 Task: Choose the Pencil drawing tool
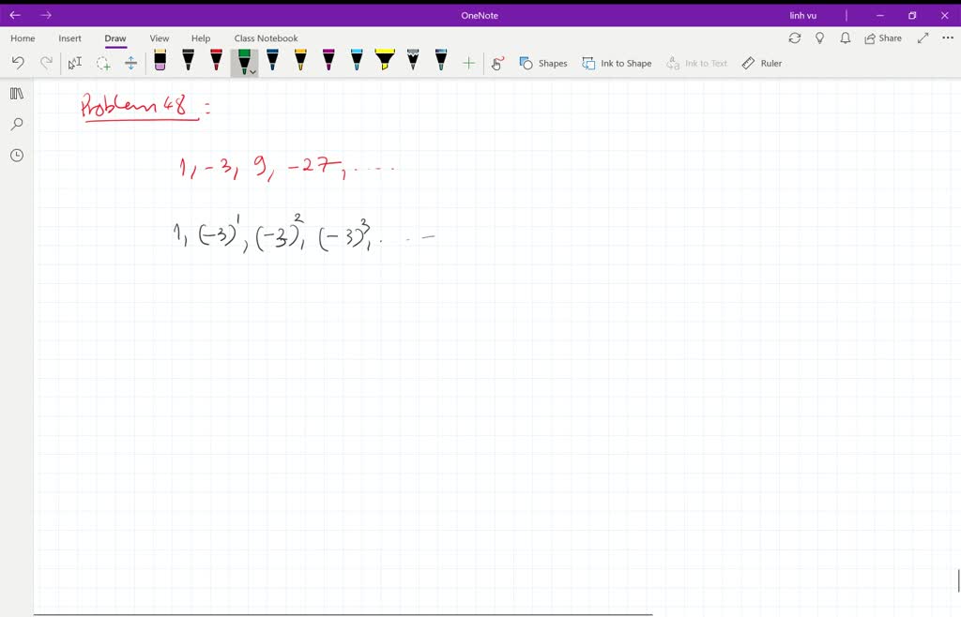pyautogui.click(x=413, y=61)
